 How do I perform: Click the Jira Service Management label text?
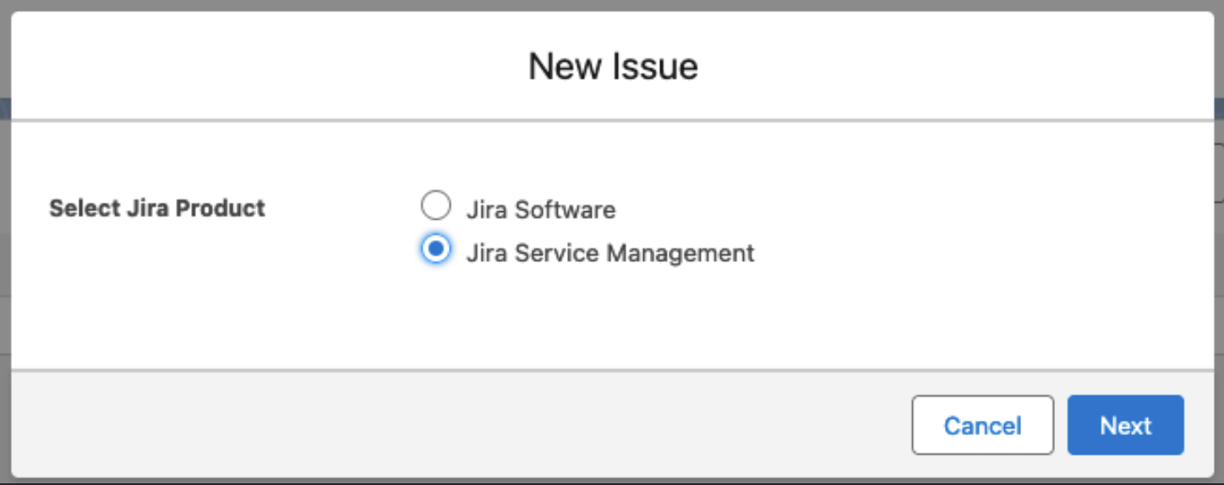click(609, 253)
